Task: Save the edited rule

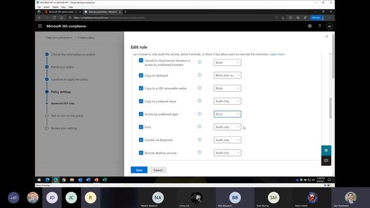Action: [139, 170]
